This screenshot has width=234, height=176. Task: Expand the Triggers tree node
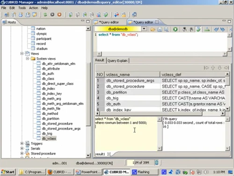[22, 143]
